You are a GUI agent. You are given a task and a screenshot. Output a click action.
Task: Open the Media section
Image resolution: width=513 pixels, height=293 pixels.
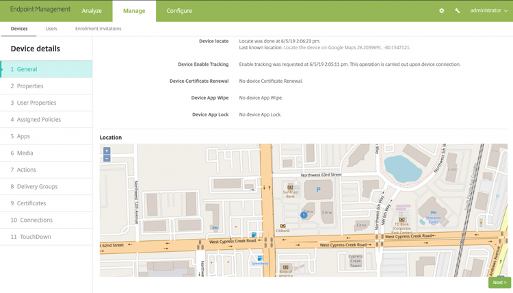[x=46, y=153]
